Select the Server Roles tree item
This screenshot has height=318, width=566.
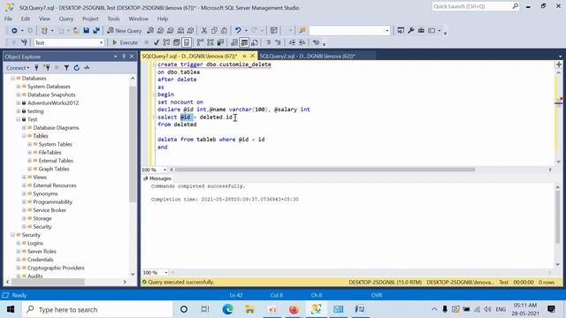(42, 252)
